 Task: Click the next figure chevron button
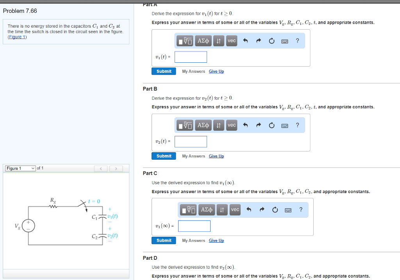116,168
